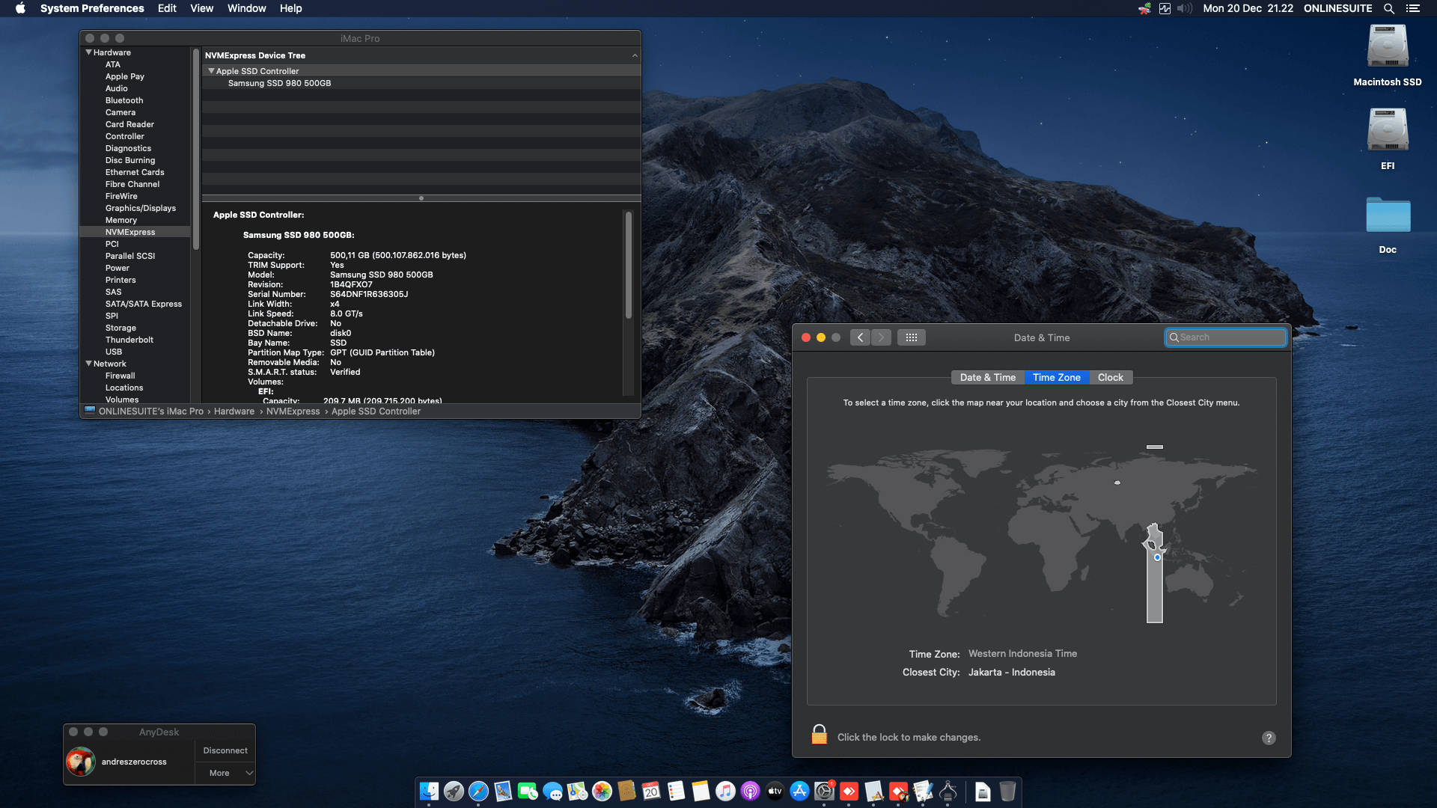The width and height of the screenshot is (1437, 808).
Task: Collapse the Network section triangle
Action: coord(88,364)
